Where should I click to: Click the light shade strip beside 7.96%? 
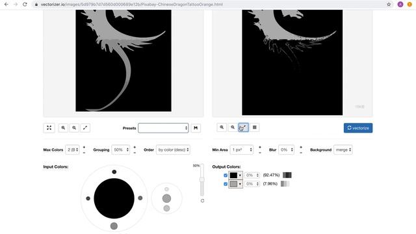point(285,183)
